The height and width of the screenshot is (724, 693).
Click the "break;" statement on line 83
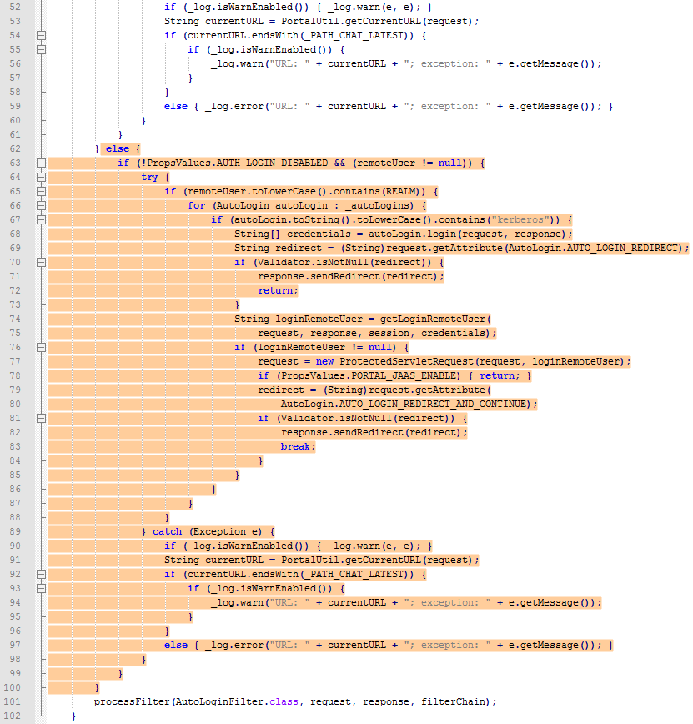coord(299,446)
